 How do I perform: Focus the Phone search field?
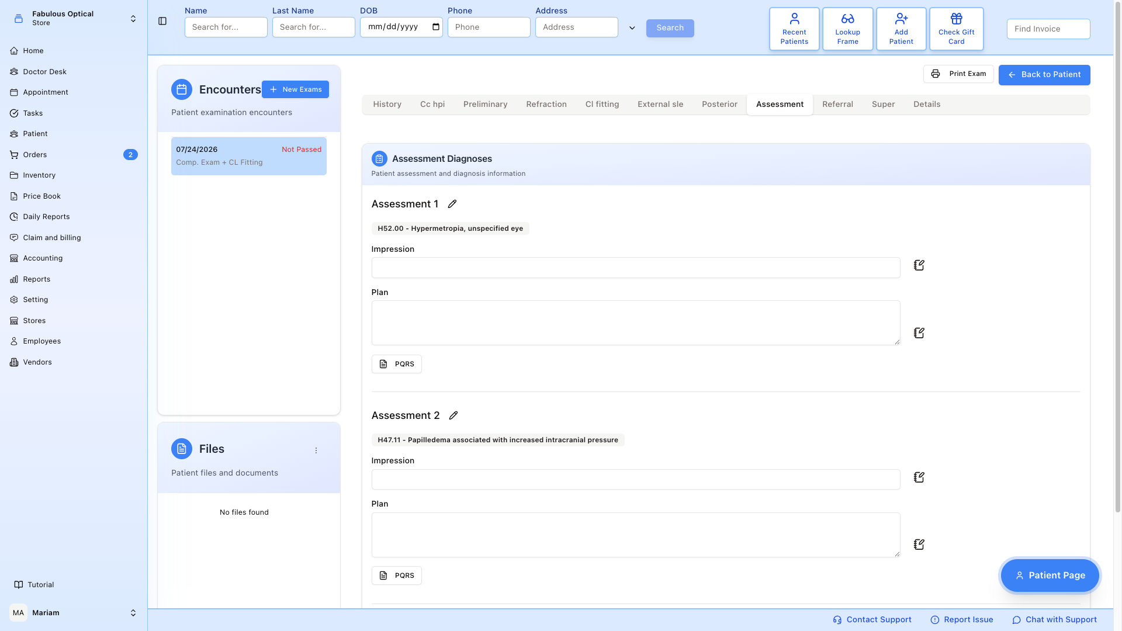pyautogui.click(x=489, y=27)
